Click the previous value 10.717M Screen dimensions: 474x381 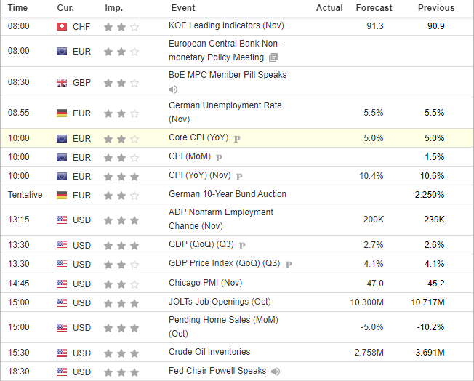click(x=427, y=302)
